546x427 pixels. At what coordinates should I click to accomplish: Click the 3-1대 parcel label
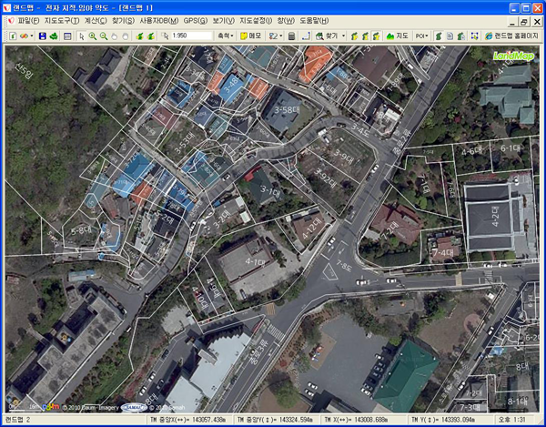(270, 191)
